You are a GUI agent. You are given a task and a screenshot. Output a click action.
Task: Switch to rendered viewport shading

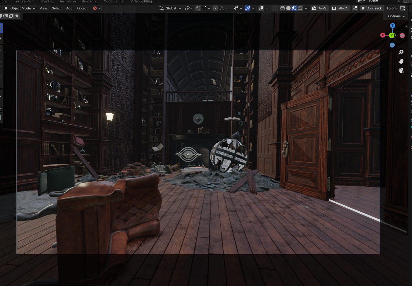pyautogui.click(x=300, y=8)
